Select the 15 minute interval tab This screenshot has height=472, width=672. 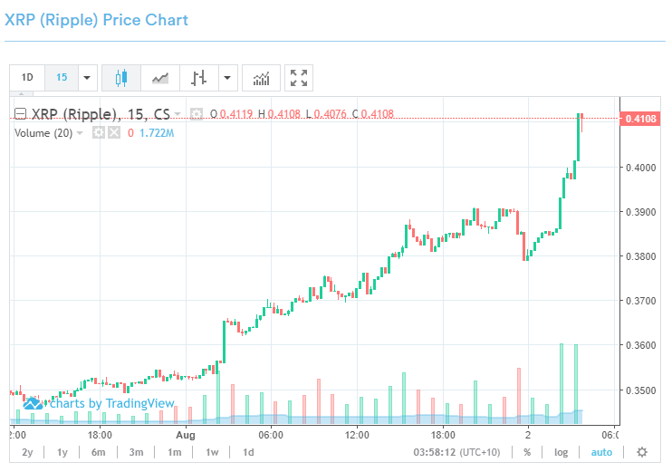click(62, 78)
